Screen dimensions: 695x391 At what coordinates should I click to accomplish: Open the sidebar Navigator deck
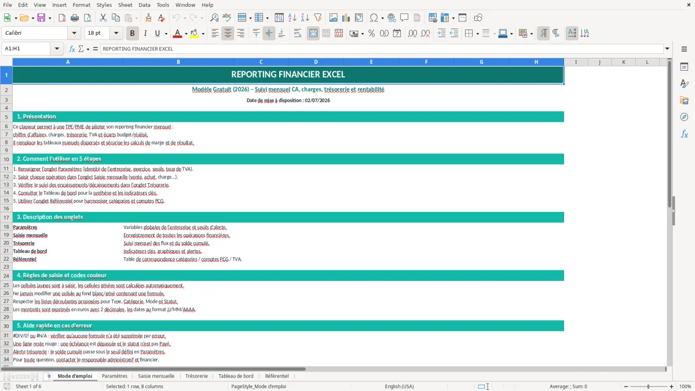coord(684,117)
